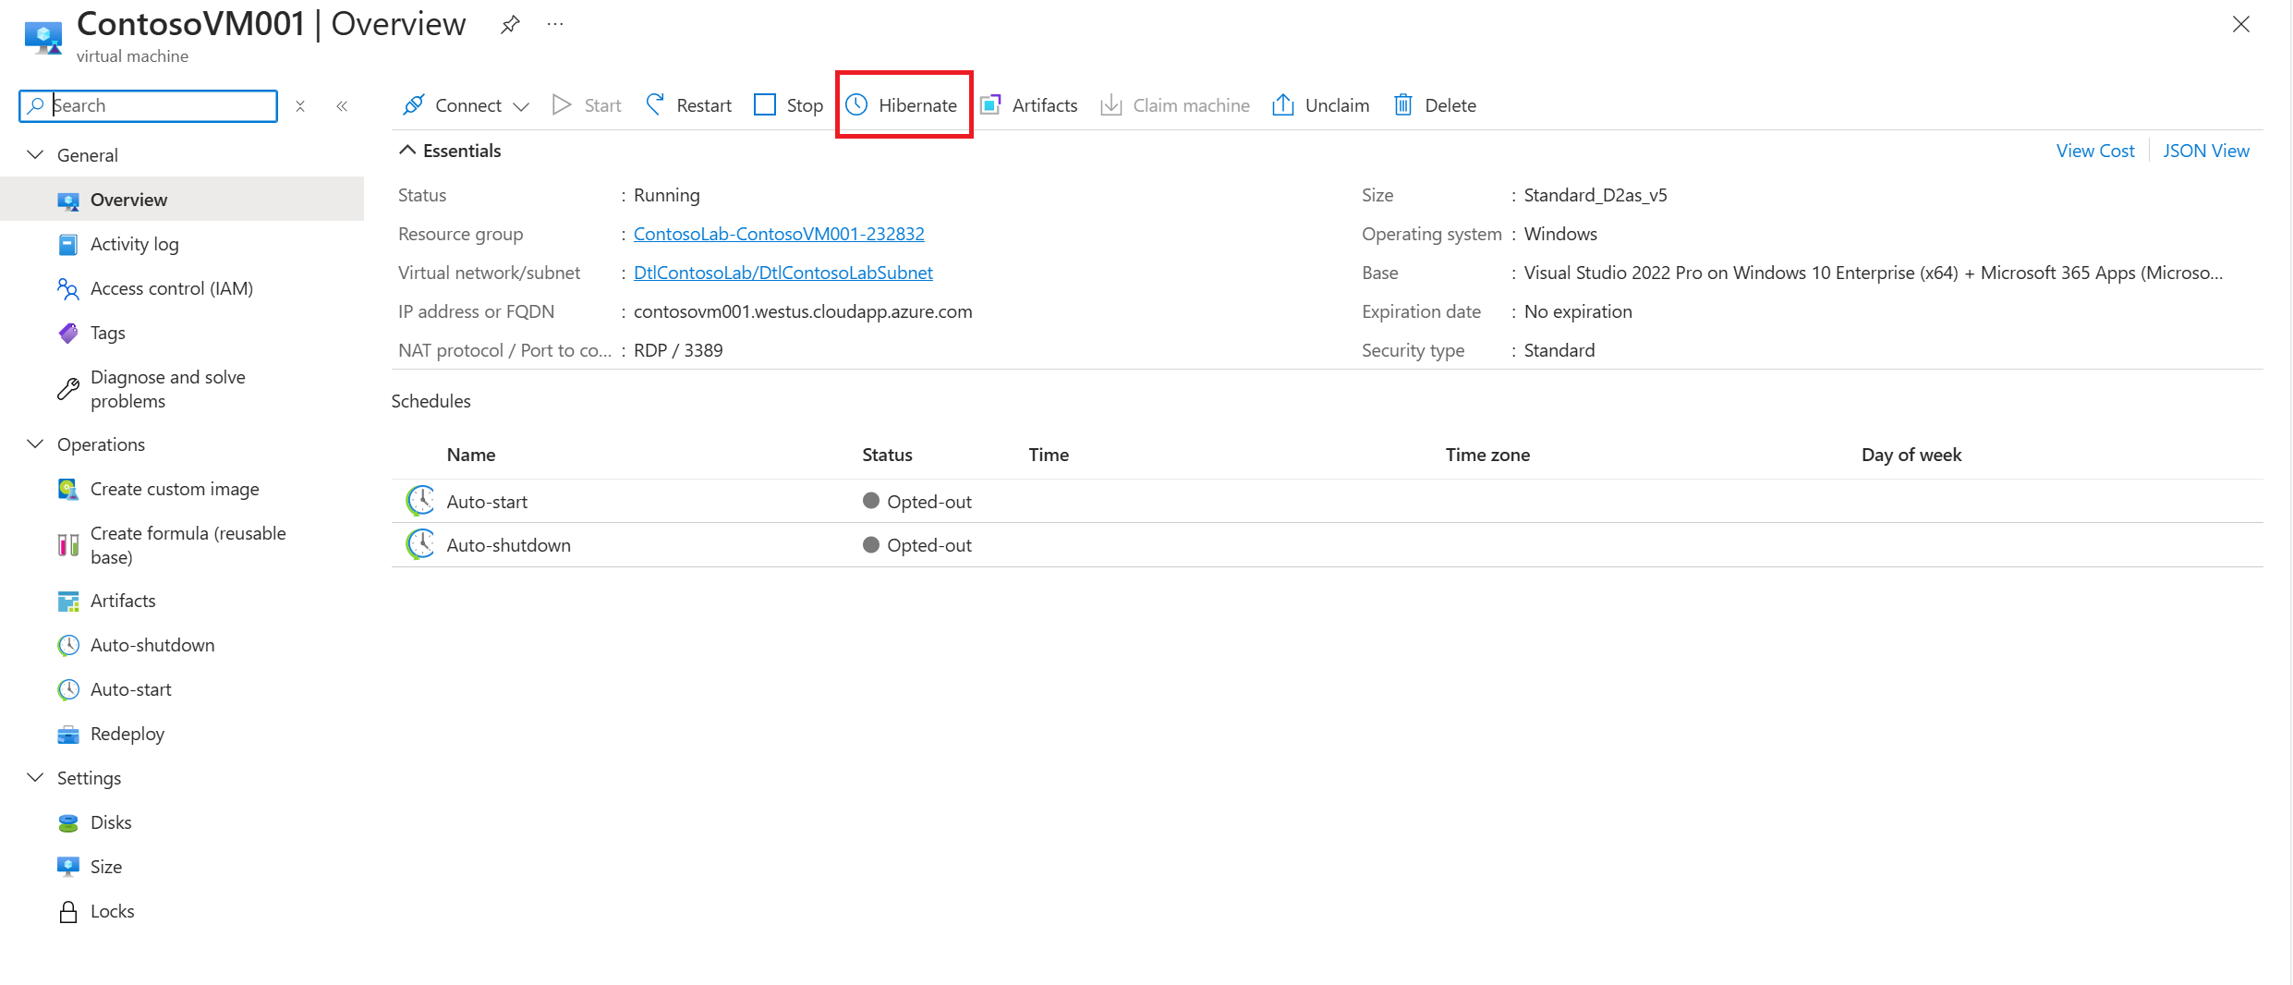This screenshot has width=2293, height=985.
Task: Open the JSON View link
Action: tap(2206, 151)
